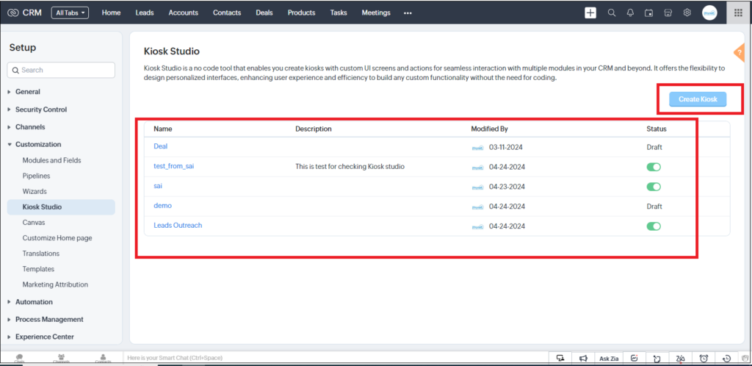The width and height of the screenshot is (752, 366).
Task: Open the marketplace store icon
Action: pos(668,13)
